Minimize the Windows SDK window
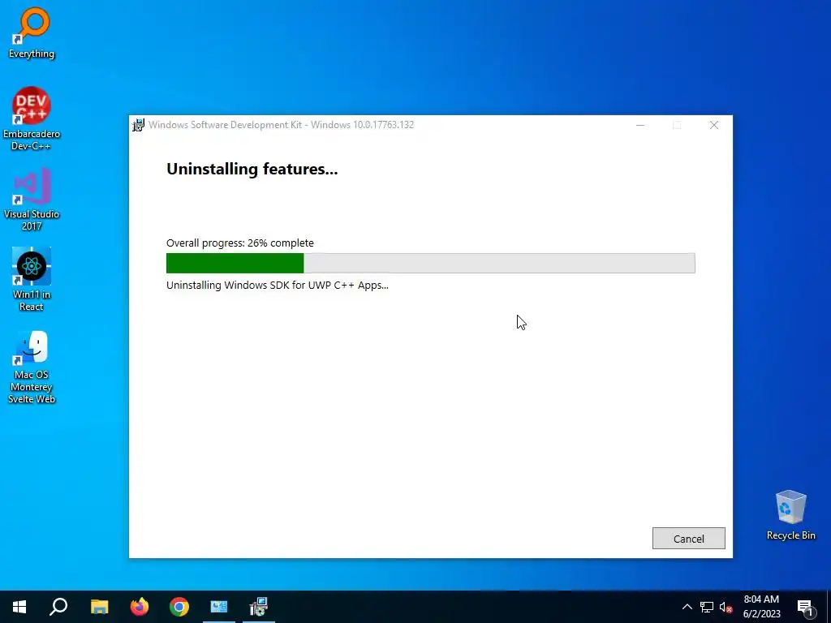This screenshot has height=623, width=831. coord(640,125)
